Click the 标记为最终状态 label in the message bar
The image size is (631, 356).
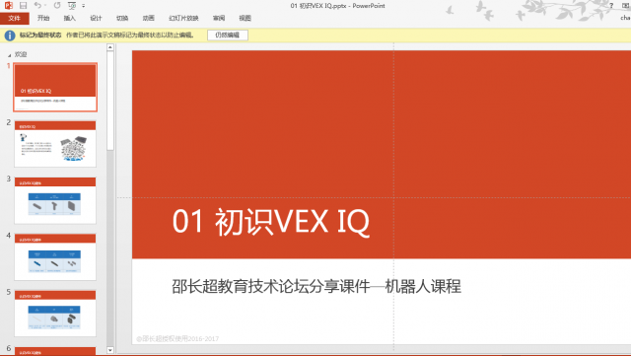(40, 36)
